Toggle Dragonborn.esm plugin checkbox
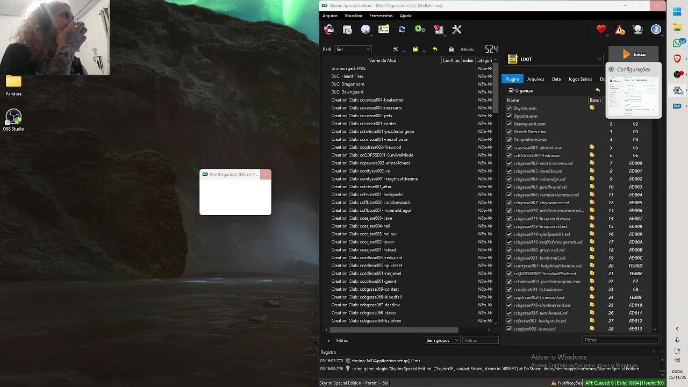The height and width of the screenshot is (387, 688). click(x=509, y=140)
